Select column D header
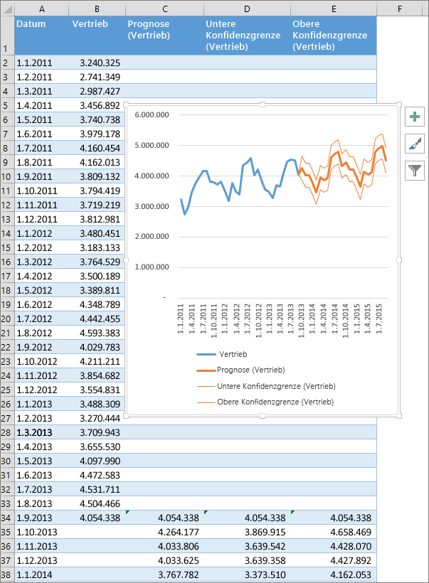The image size is (429, 583). (247, 9)
